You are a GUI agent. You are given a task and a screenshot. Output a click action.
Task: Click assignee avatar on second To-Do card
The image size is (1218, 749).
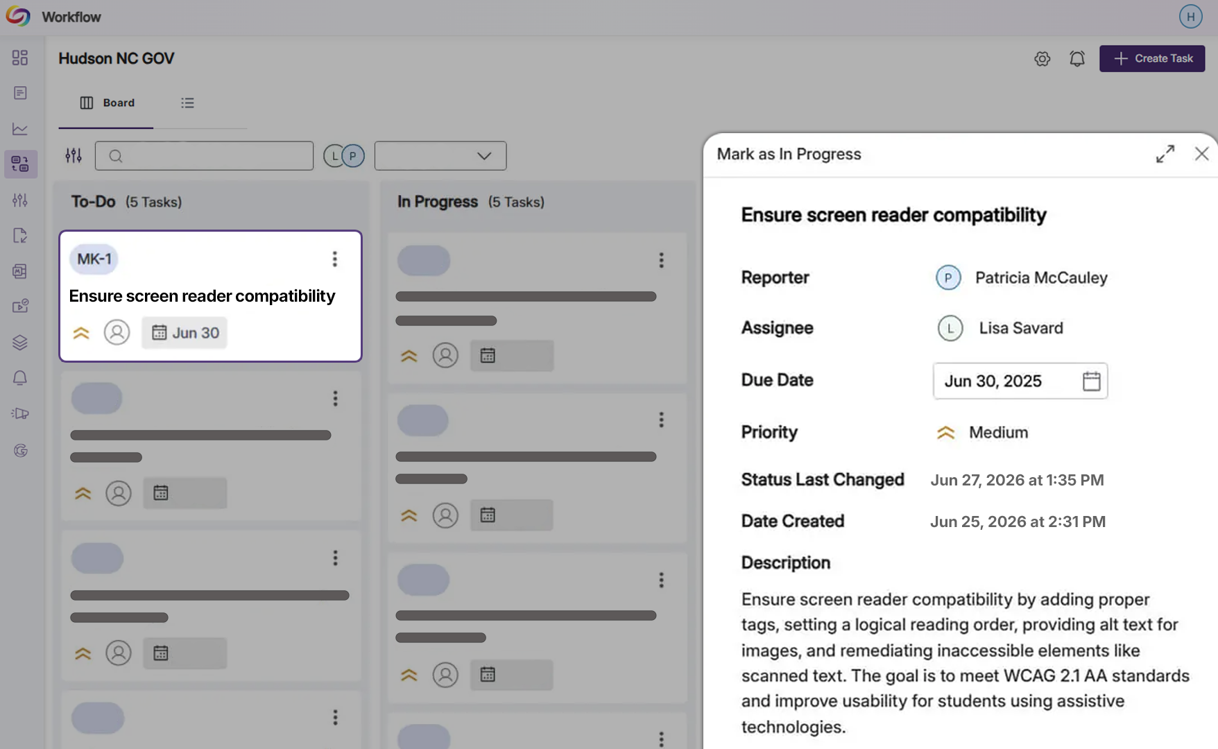click(x=119, y=493)
